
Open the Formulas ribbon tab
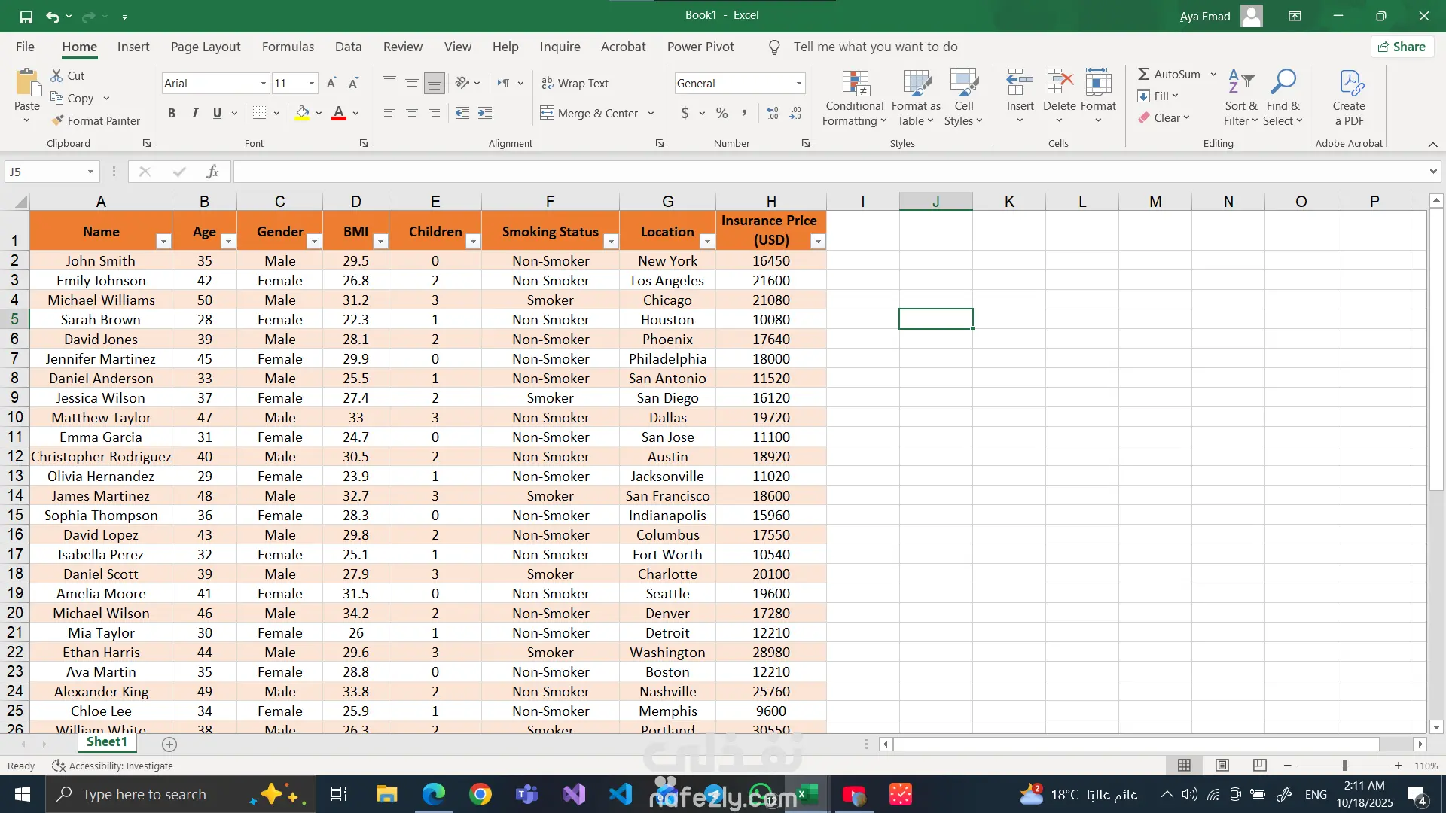tap(288, 47)
